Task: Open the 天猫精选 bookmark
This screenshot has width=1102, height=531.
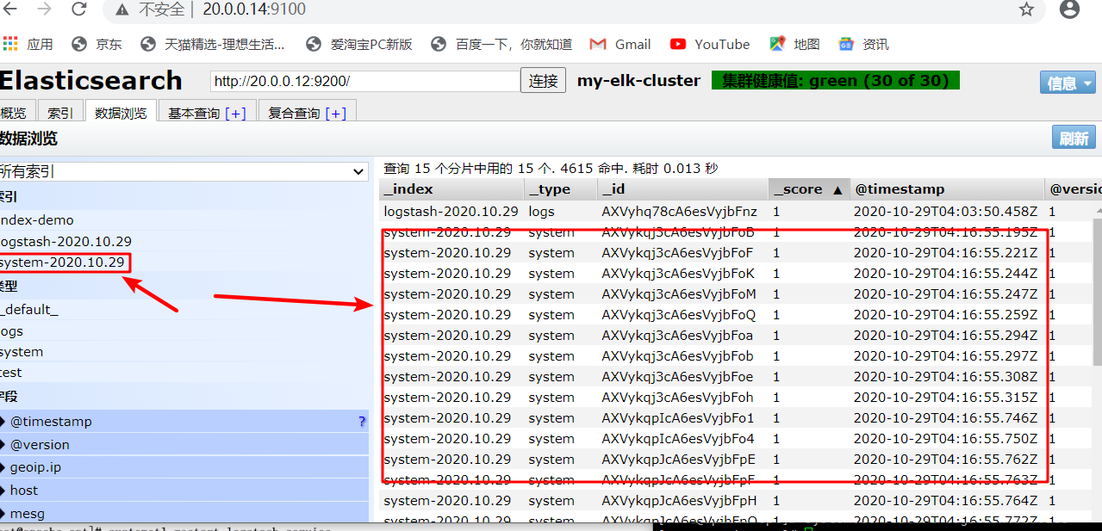Action: (212, 44)
